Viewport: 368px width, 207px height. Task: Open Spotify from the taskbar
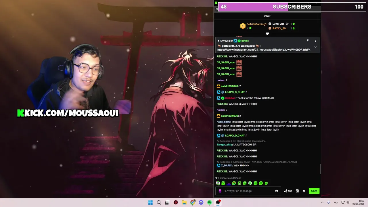point(209,202)
